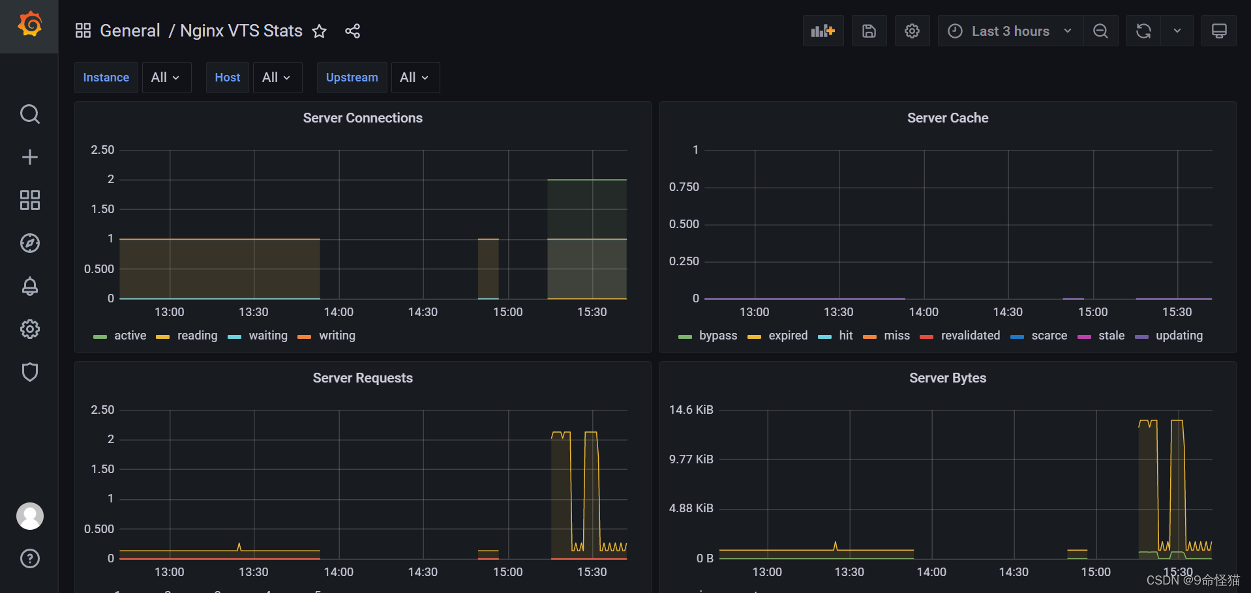Open the Instance variable All dropdown
This screenshot has height=593, width=1251.
click(166, 78)
